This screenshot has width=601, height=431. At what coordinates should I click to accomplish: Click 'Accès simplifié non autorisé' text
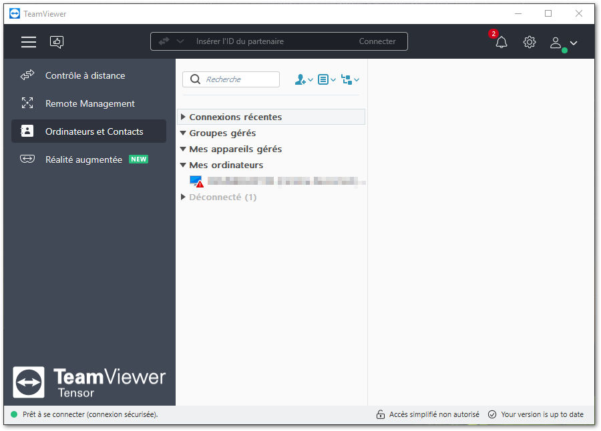[x=434, y=414]
